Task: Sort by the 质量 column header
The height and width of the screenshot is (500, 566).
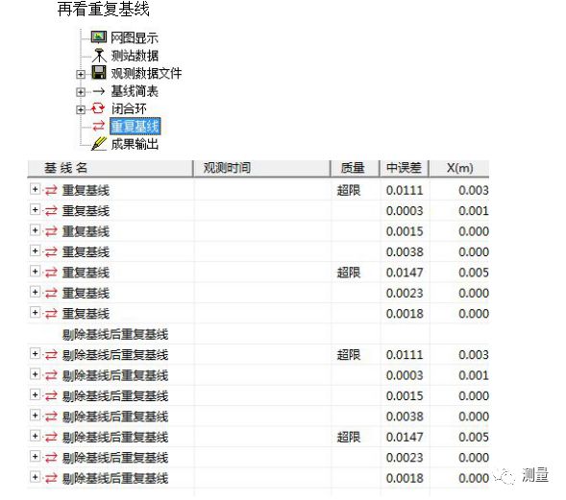Action: point(355,168)
